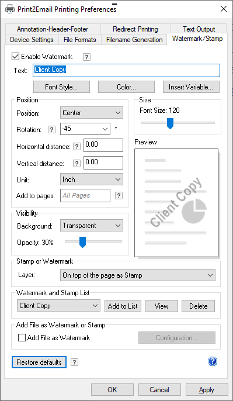The width and height of the screenshot is (233, 401).
Task: Click Horizontal distance help icon
Action: pyautogui.click(x=76, y=147)
